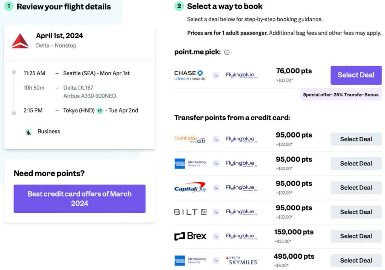Click the Delta SkyMiles logo
Screen dimensions: 385x270
tap(241, 261)
